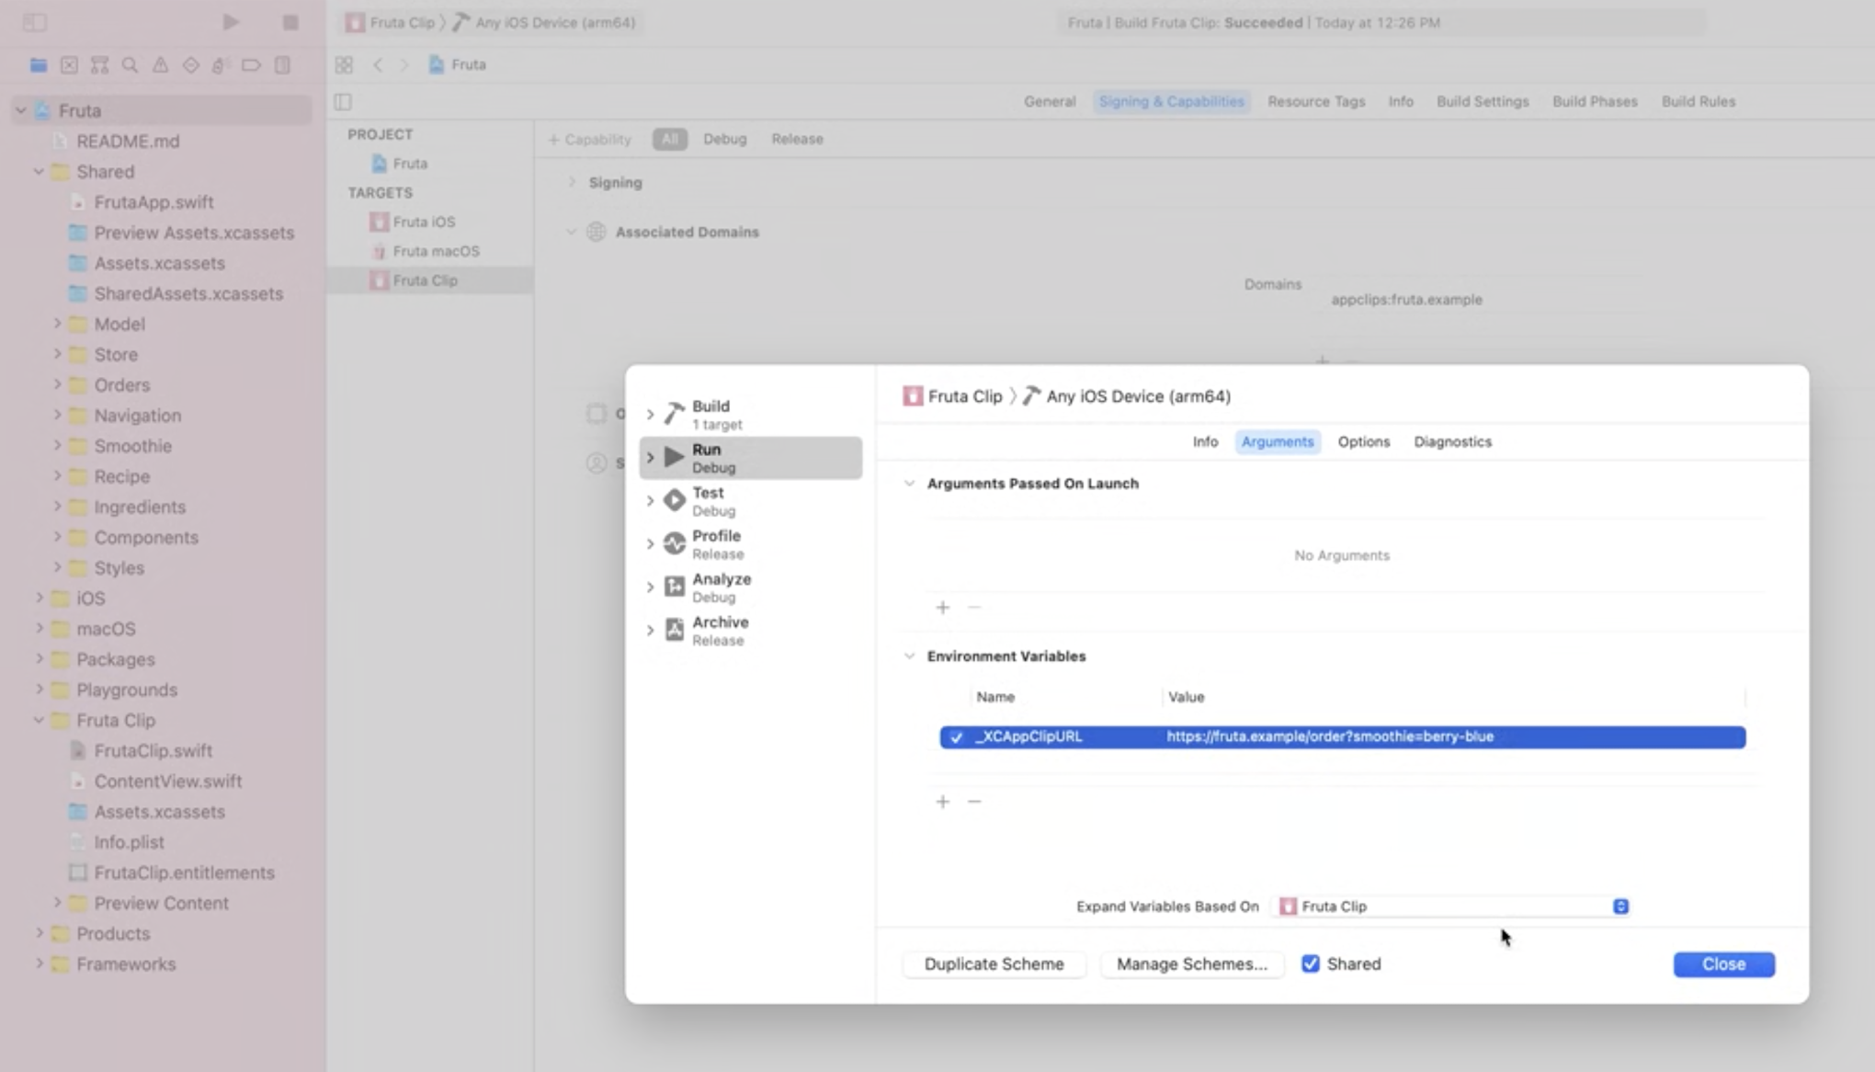Add an environment variable with plus
Screen dimensions: 1875x1072
[x=942, y=802]
